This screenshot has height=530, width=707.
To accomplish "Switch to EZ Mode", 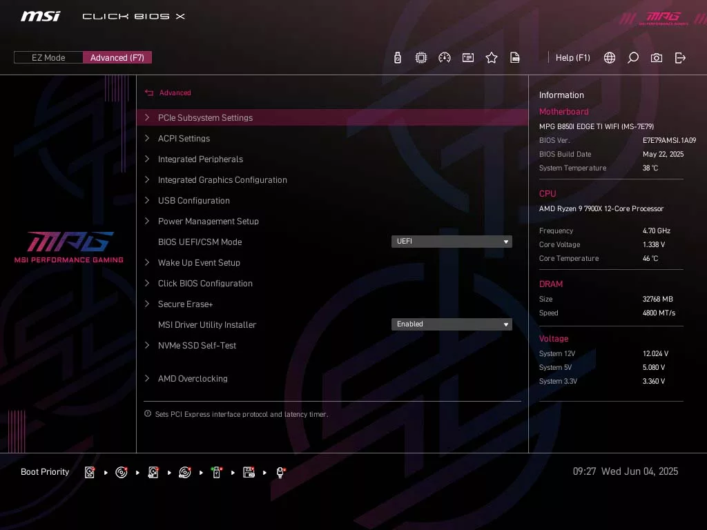I will click(48, 58).
